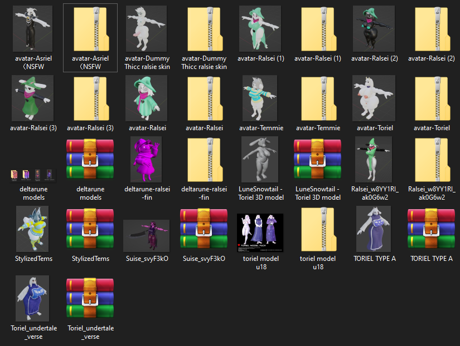Click the LuneSnowtail - Toriel 3D model image thumbnail

coord(260,159)
